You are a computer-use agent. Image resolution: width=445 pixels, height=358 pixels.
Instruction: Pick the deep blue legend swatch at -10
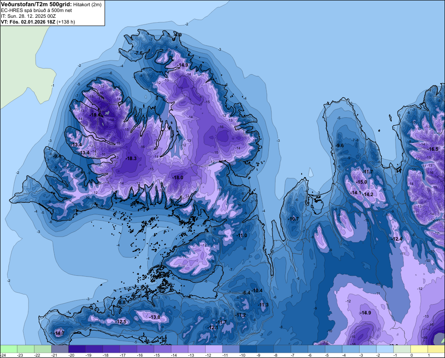click(248, 349)
